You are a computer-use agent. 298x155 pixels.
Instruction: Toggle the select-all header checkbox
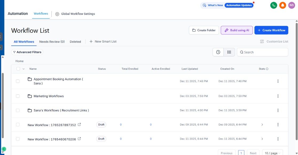[18, 69]
